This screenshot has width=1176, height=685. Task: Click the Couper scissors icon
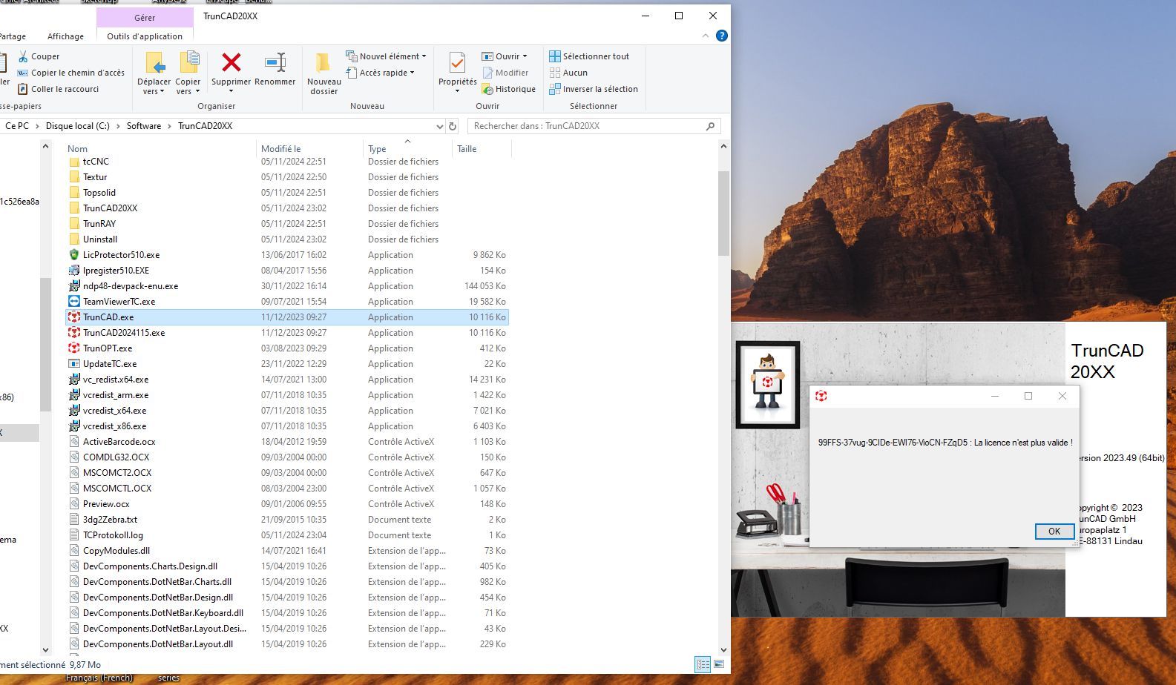click(x=23, y=56)
